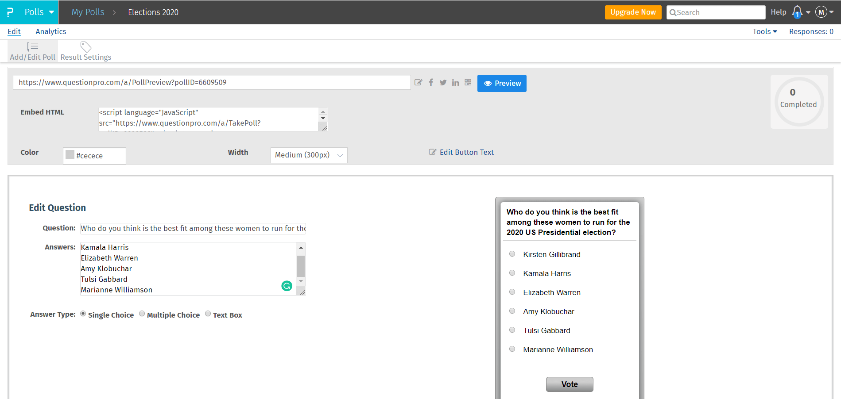Screen dimensions: 841x399
Task: Click Answers textarea resize handle
Action: coord(301,291)
